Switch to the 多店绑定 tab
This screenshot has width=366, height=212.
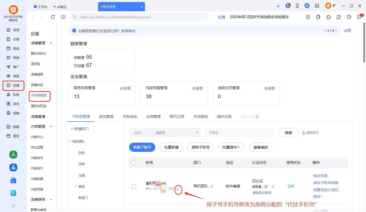click(x=201, y=116)
